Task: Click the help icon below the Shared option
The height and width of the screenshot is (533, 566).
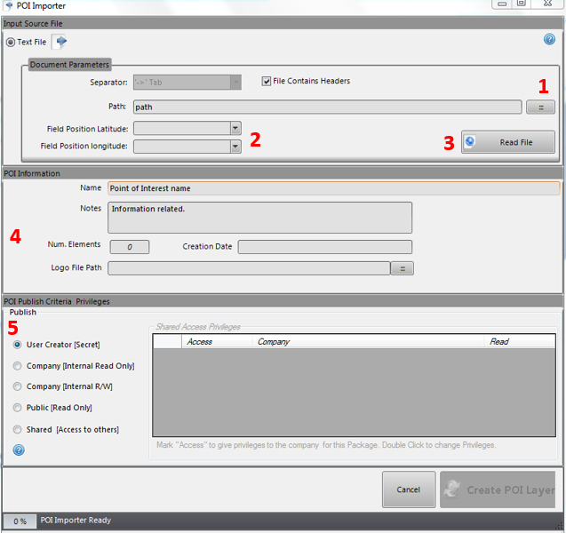Action: coord(19,449)
